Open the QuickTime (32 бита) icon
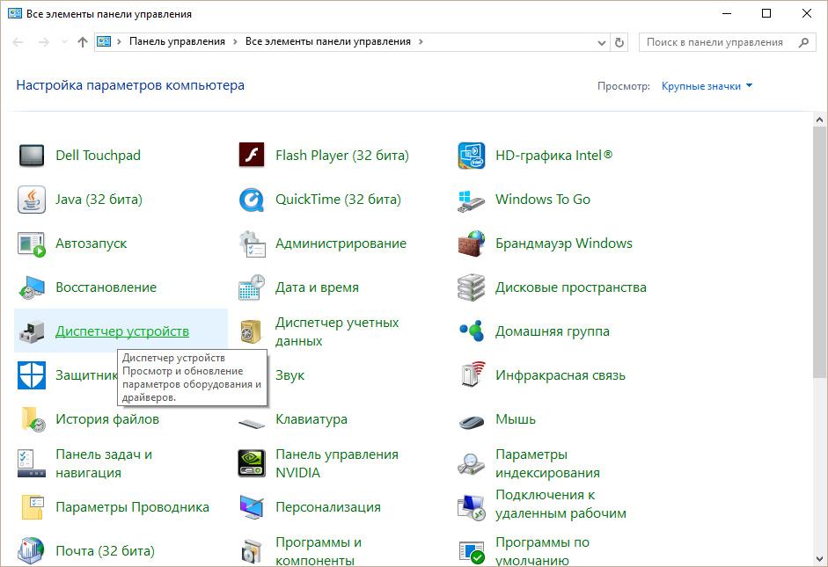Image resolution: width=828 pixels, height=567 pixels. pyautogui.click(x=252, y=200)
